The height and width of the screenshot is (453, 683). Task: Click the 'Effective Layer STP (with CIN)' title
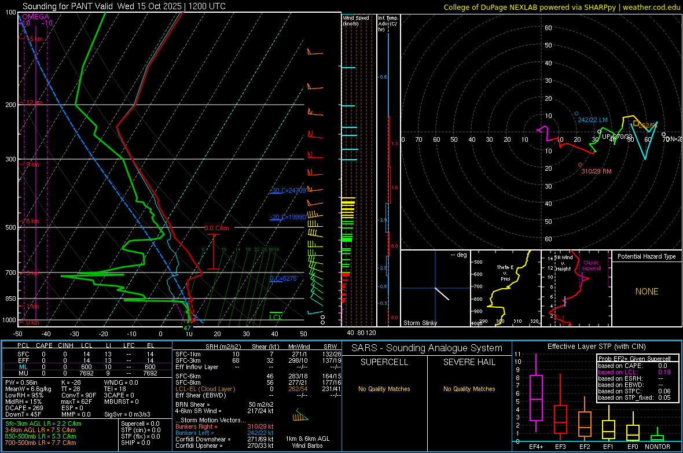(596, 347)
